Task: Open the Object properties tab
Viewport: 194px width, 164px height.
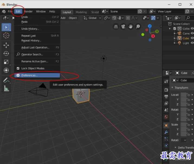Action: [x=166, y=126]
